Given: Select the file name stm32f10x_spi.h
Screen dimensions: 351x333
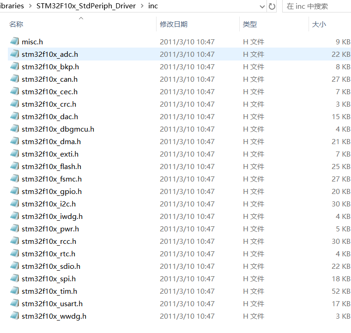Looking at the screenshot, I should (48, 279).
